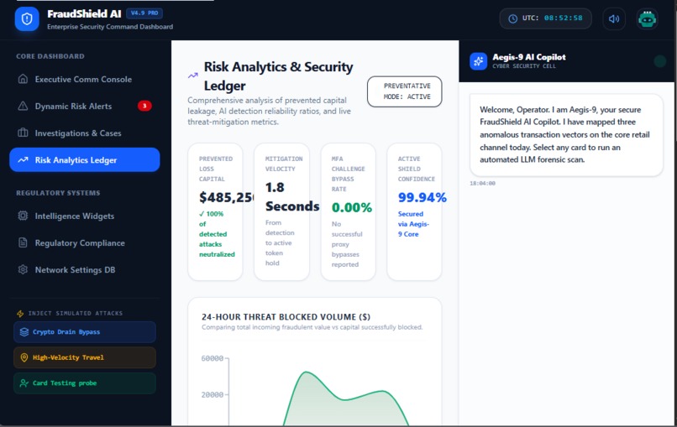Click the Core Dashboard section label
The height and width of the screenshot is (427, 677).
[x=50, y=56]
